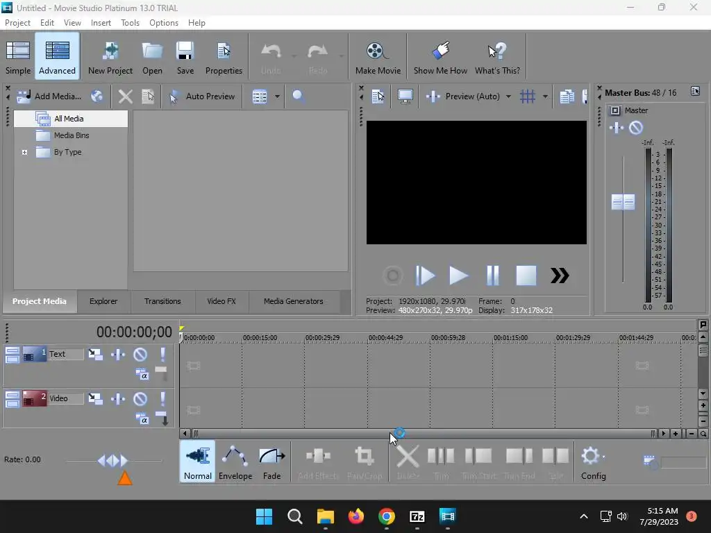
Task: Solo the Text track
Action: coord(162,354)
